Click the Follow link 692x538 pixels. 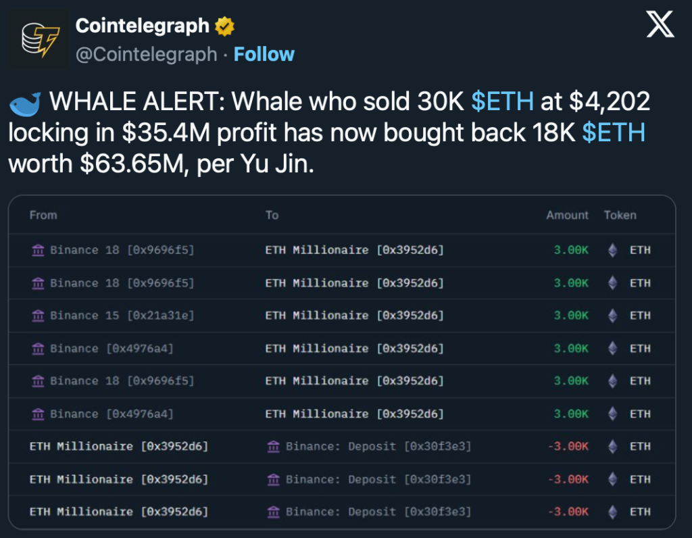[264, 54]
